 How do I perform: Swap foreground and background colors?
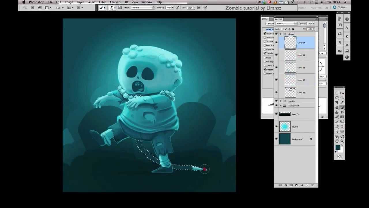click(x=342, y=146)
